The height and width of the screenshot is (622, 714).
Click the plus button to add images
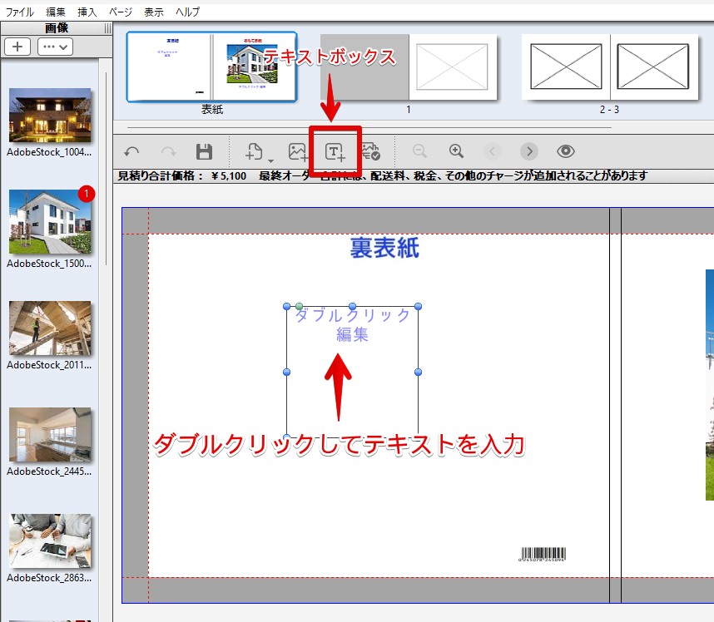tap(17, 47)
